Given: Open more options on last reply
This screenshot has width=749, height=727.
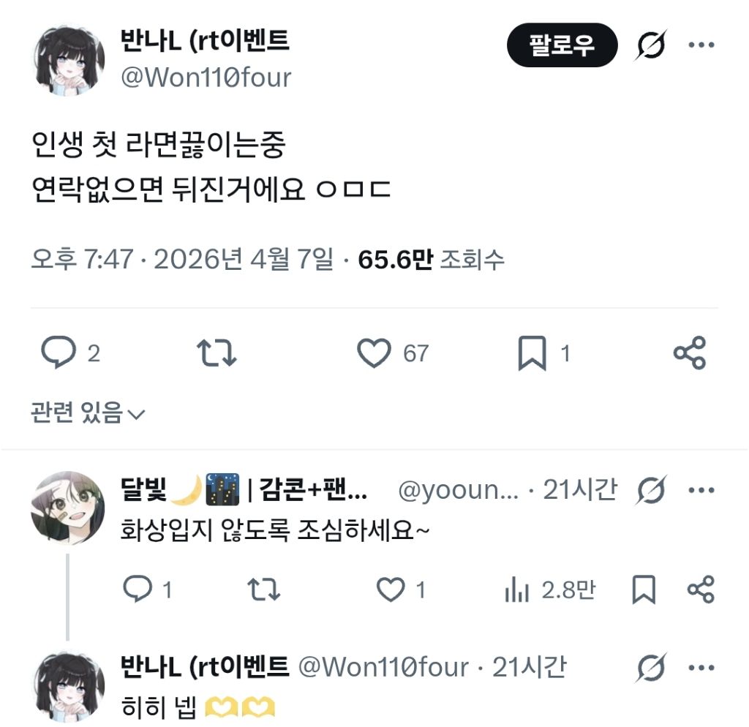Looking at the screenshot, I should click(701, 668).
